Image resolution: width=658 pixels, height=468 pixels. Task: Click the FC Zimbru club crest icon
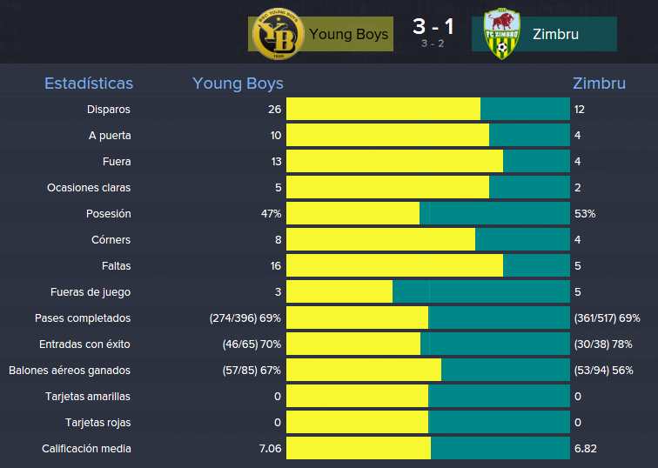[502, 34]
